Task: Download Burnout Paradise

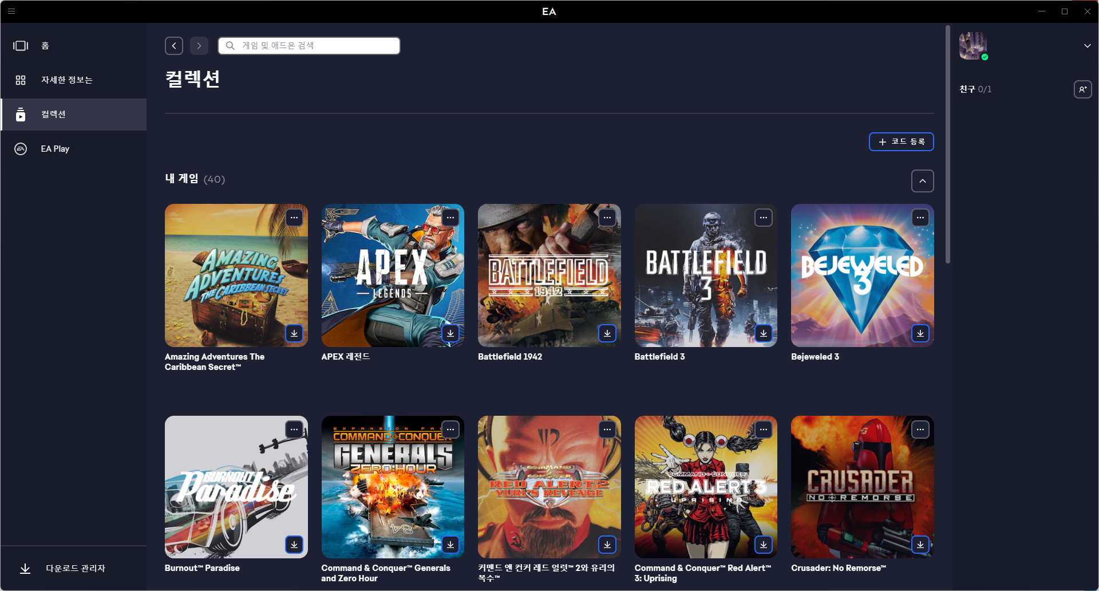Action: pos(294,544)
